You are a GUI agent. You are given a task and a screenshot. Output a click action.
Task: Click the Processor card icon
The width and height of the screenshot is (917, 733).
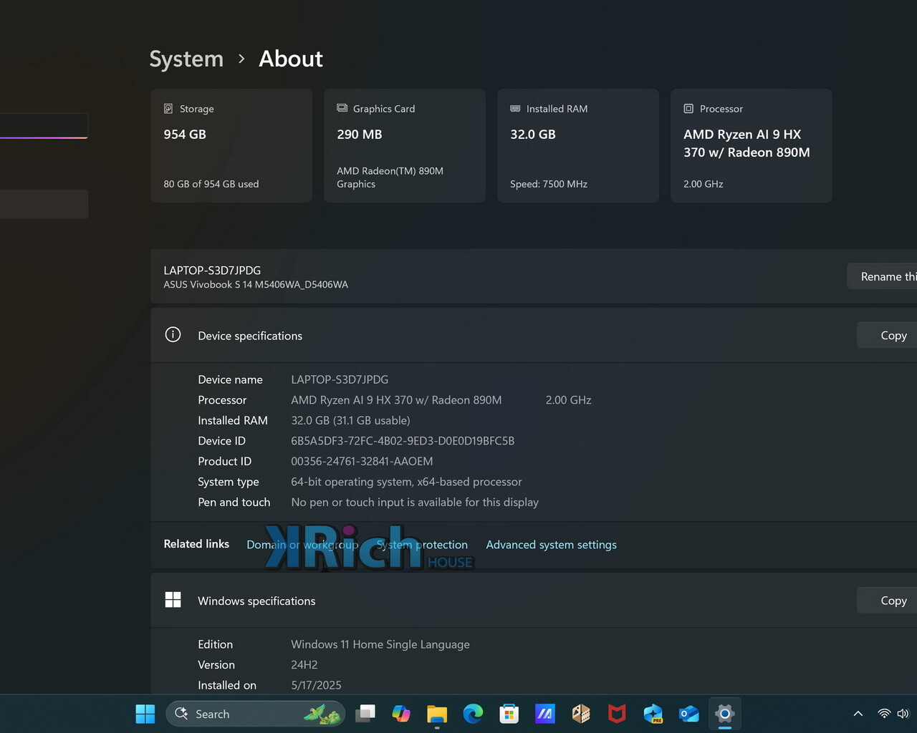point(688,109)
